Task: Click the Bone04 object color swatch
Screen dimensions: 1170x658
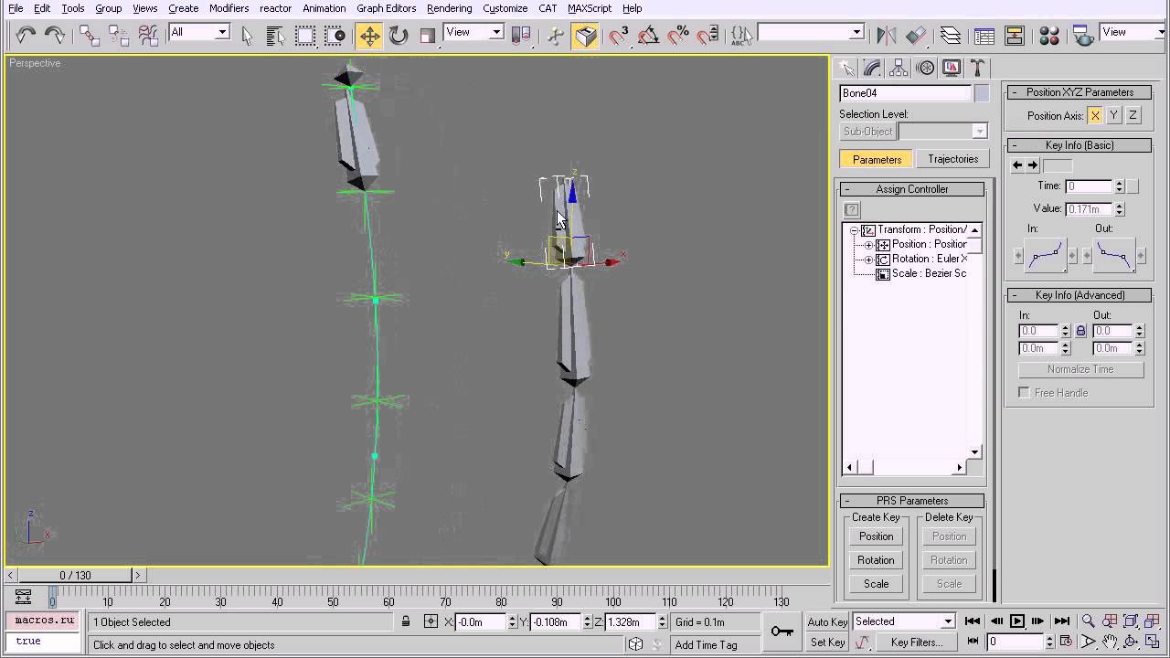Action: pyautogui.click(x=982, y=93)
